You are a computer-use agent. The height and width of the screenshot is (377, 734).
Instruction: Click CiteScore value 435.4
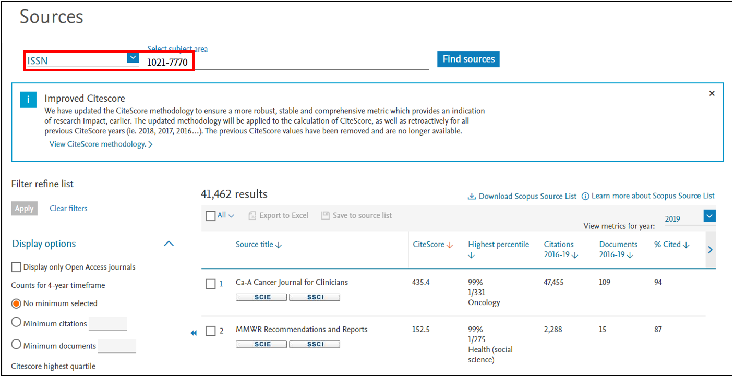click(421, 282)
